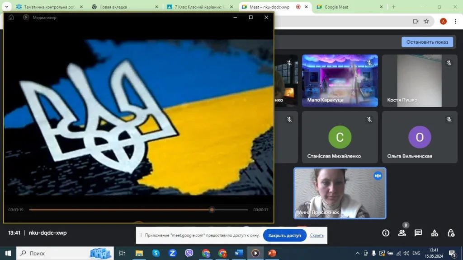Open meeting details info icon
The height and width of the screenshot is (260, 463).
click(386, 233)
